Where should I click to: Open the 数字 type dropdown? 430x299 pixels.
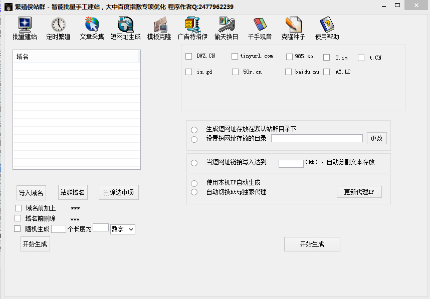pyautogui.click(x=123, y=229)
